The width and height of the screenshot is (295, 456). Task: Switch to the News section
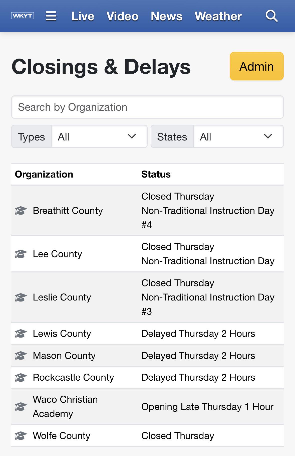167,16
